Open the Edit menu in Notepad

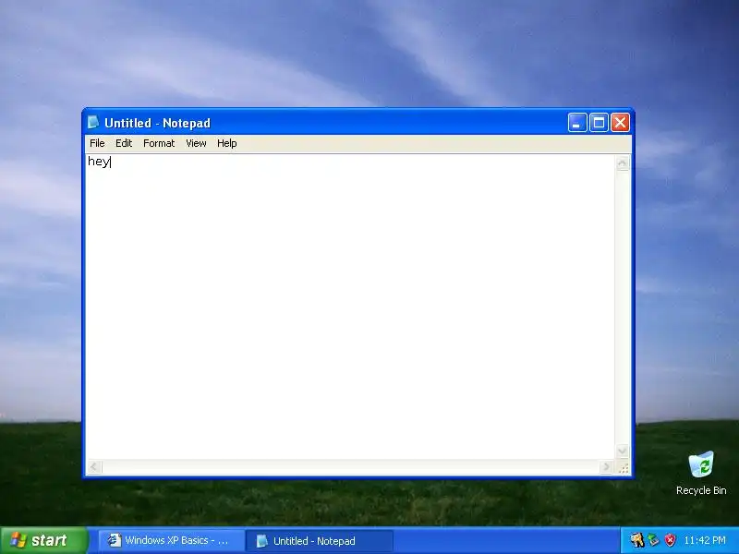tap(124, 143)
